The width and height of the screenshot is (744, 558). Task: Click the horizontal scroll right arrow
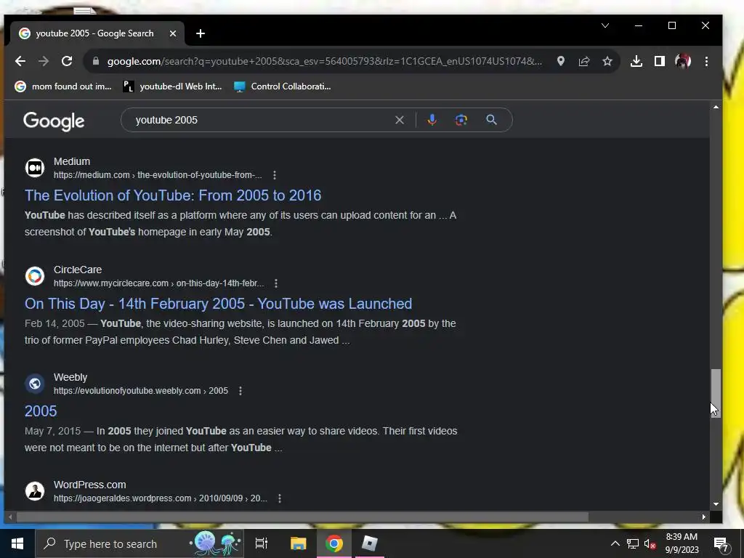pos(703,517)
